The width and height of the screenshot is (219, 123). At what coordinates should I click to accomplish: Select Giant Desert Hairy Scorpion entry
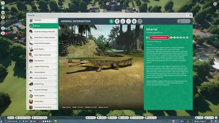[43, 37]
